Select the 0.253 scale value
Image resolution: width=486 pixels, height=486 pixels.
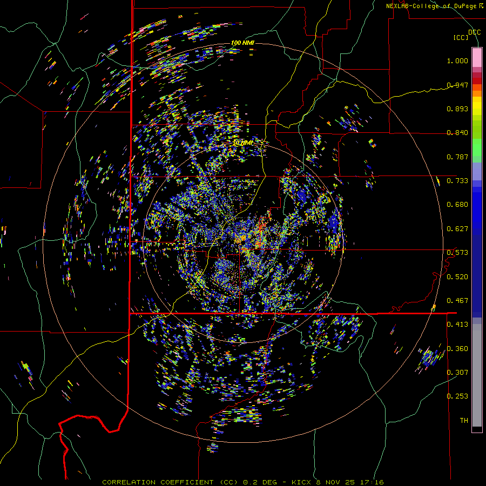click(457, 396)
